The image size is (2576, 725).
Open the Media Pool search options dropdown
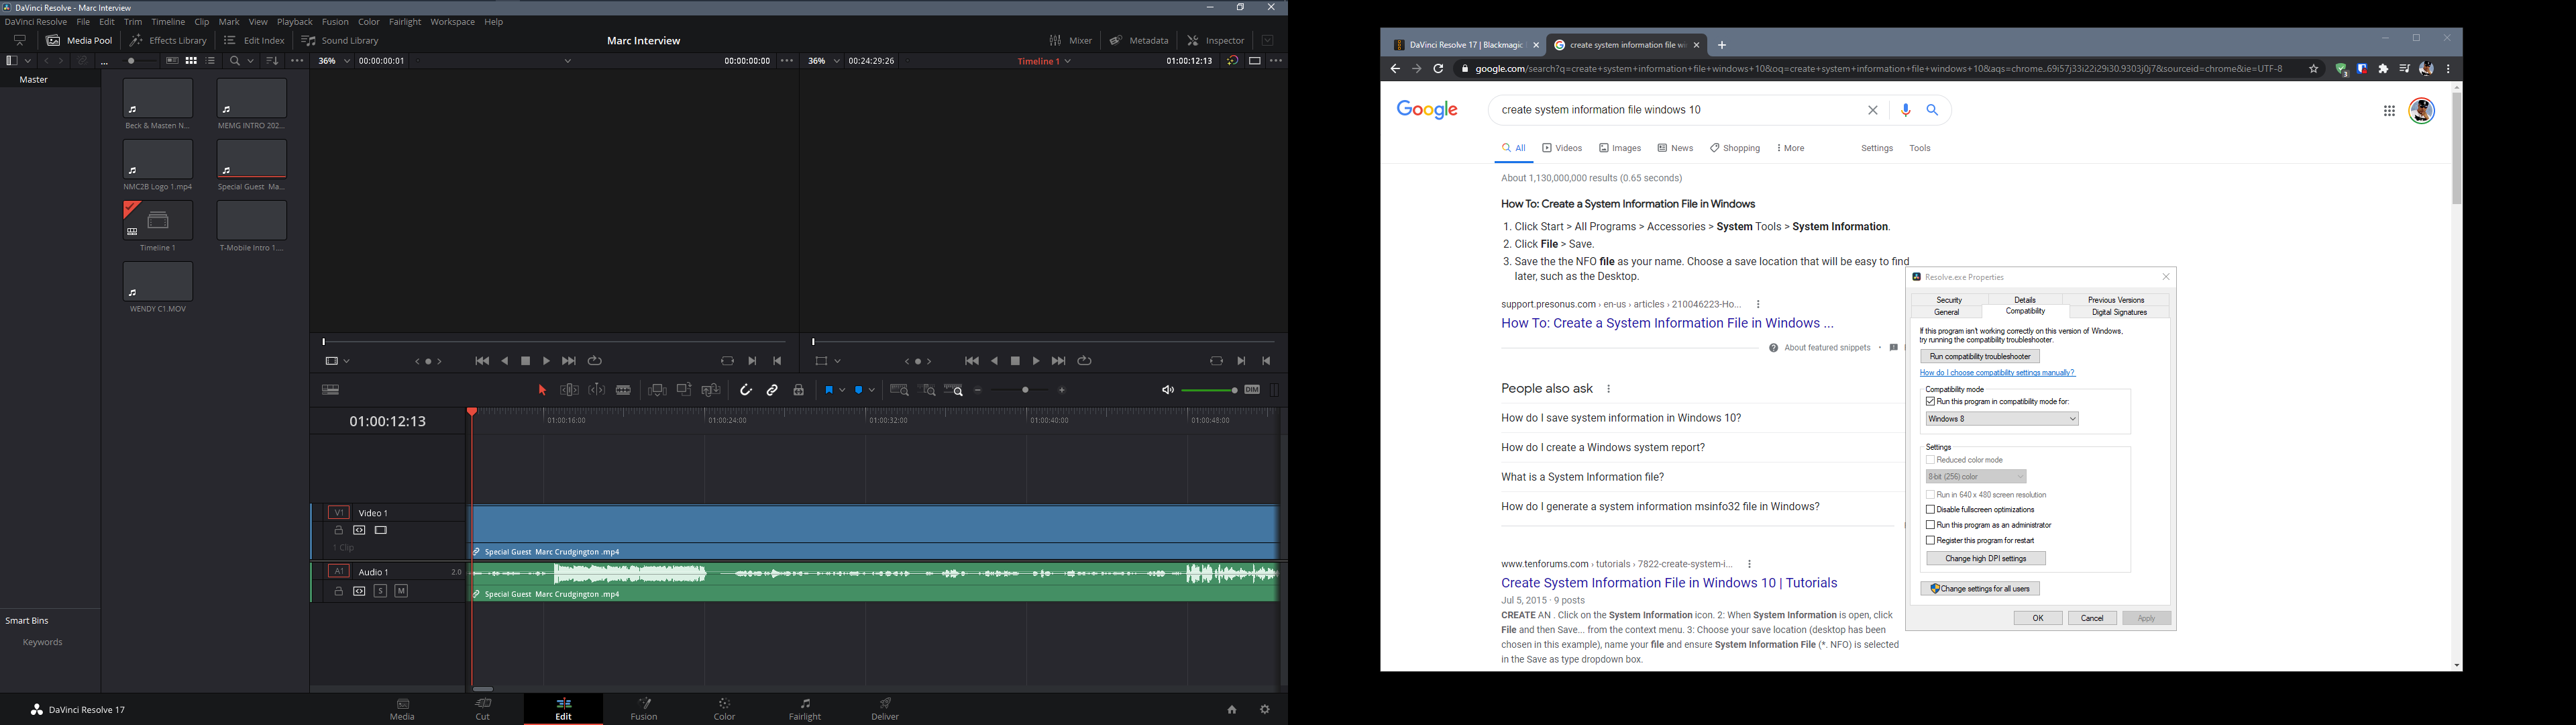pyautogui.click(x=251, y=61)
